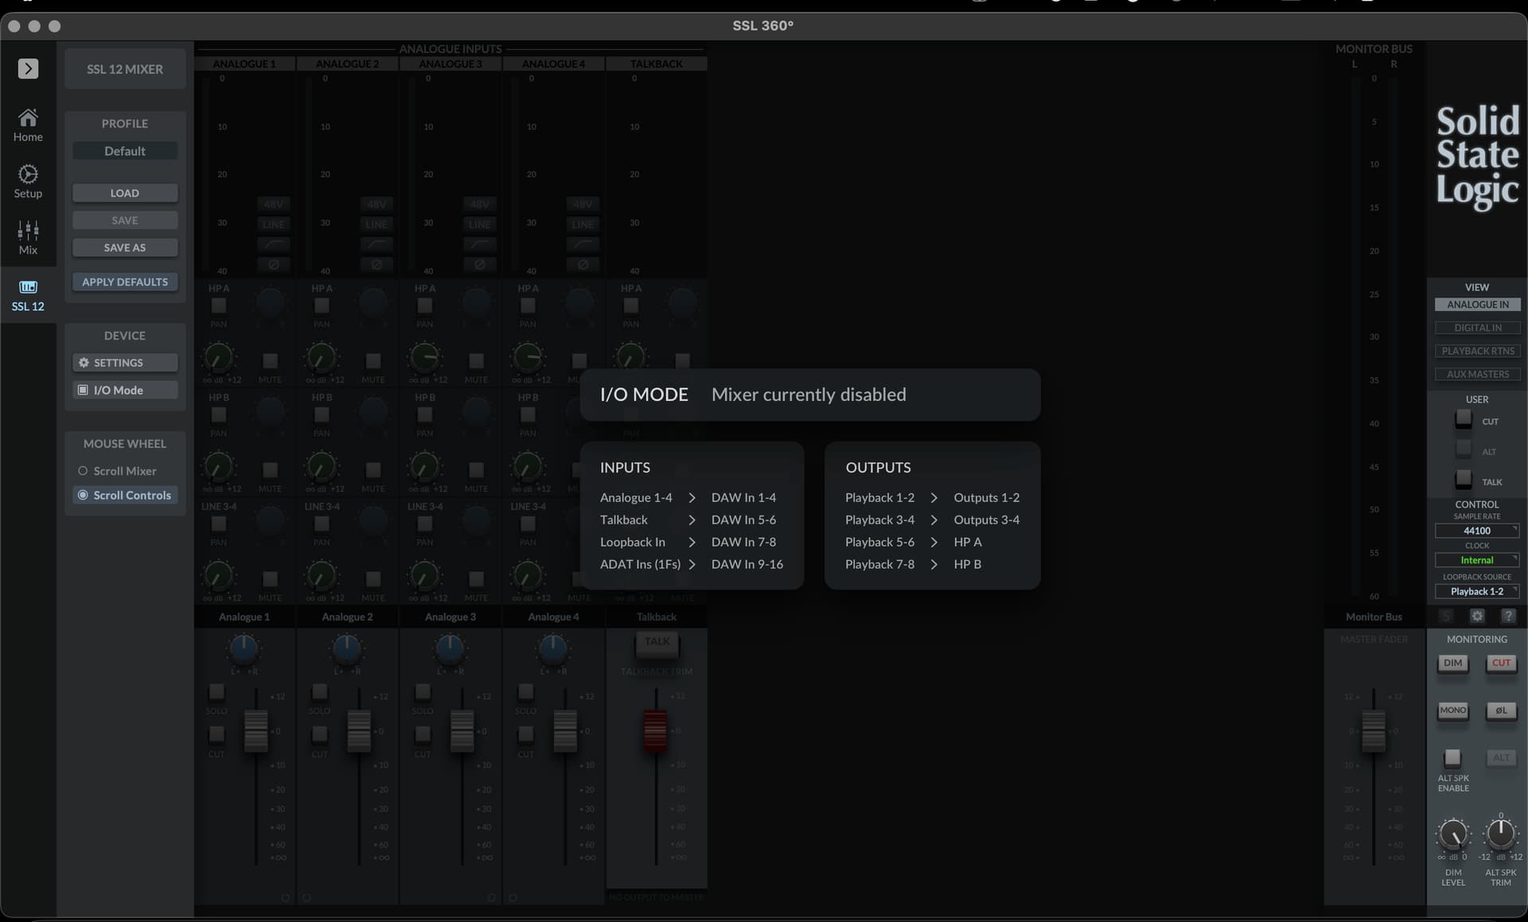Image resolution: width=1528 pixels, height=922 pixels.
Task: Select the Scroll Controls radio option
Action: (x=83, y=495)
